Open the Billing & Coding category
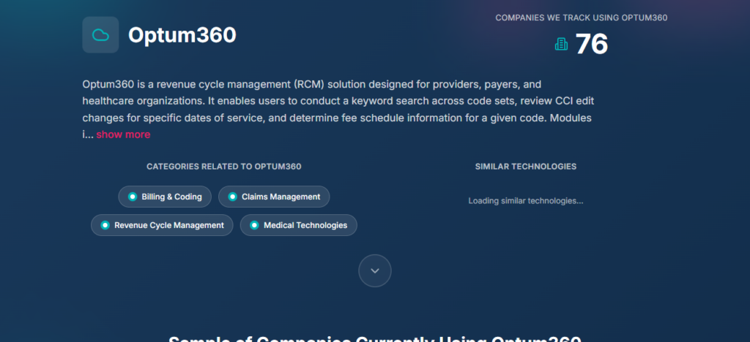 tap(165, 197)
